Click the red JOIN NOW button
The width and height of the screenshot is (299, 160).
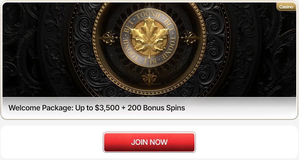[149, 142]
